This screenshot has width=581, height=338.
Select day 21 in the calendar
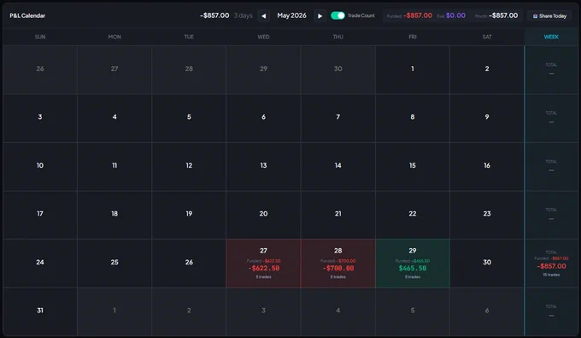[x=338, y=215]
